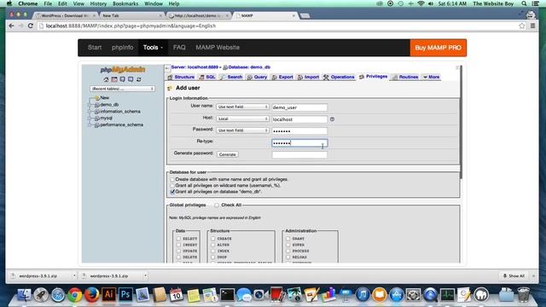
Task: Open the More tab dropdown
Action: pyautogui.click(x=431, y=77)
